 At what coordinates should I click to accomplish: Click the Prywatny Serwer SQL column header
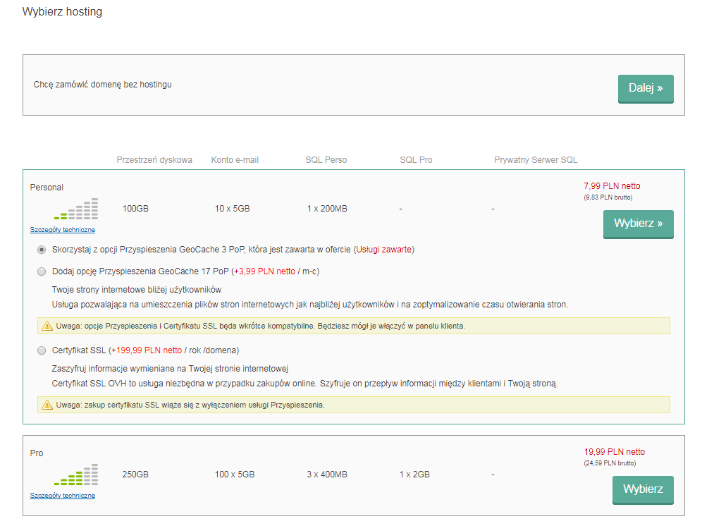pyautogui.click(x=536, y=160)
